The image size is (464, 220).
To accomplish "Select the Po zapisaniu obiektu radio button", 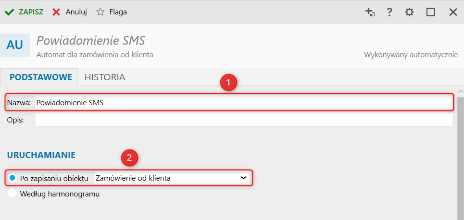I will click(12, 178).
